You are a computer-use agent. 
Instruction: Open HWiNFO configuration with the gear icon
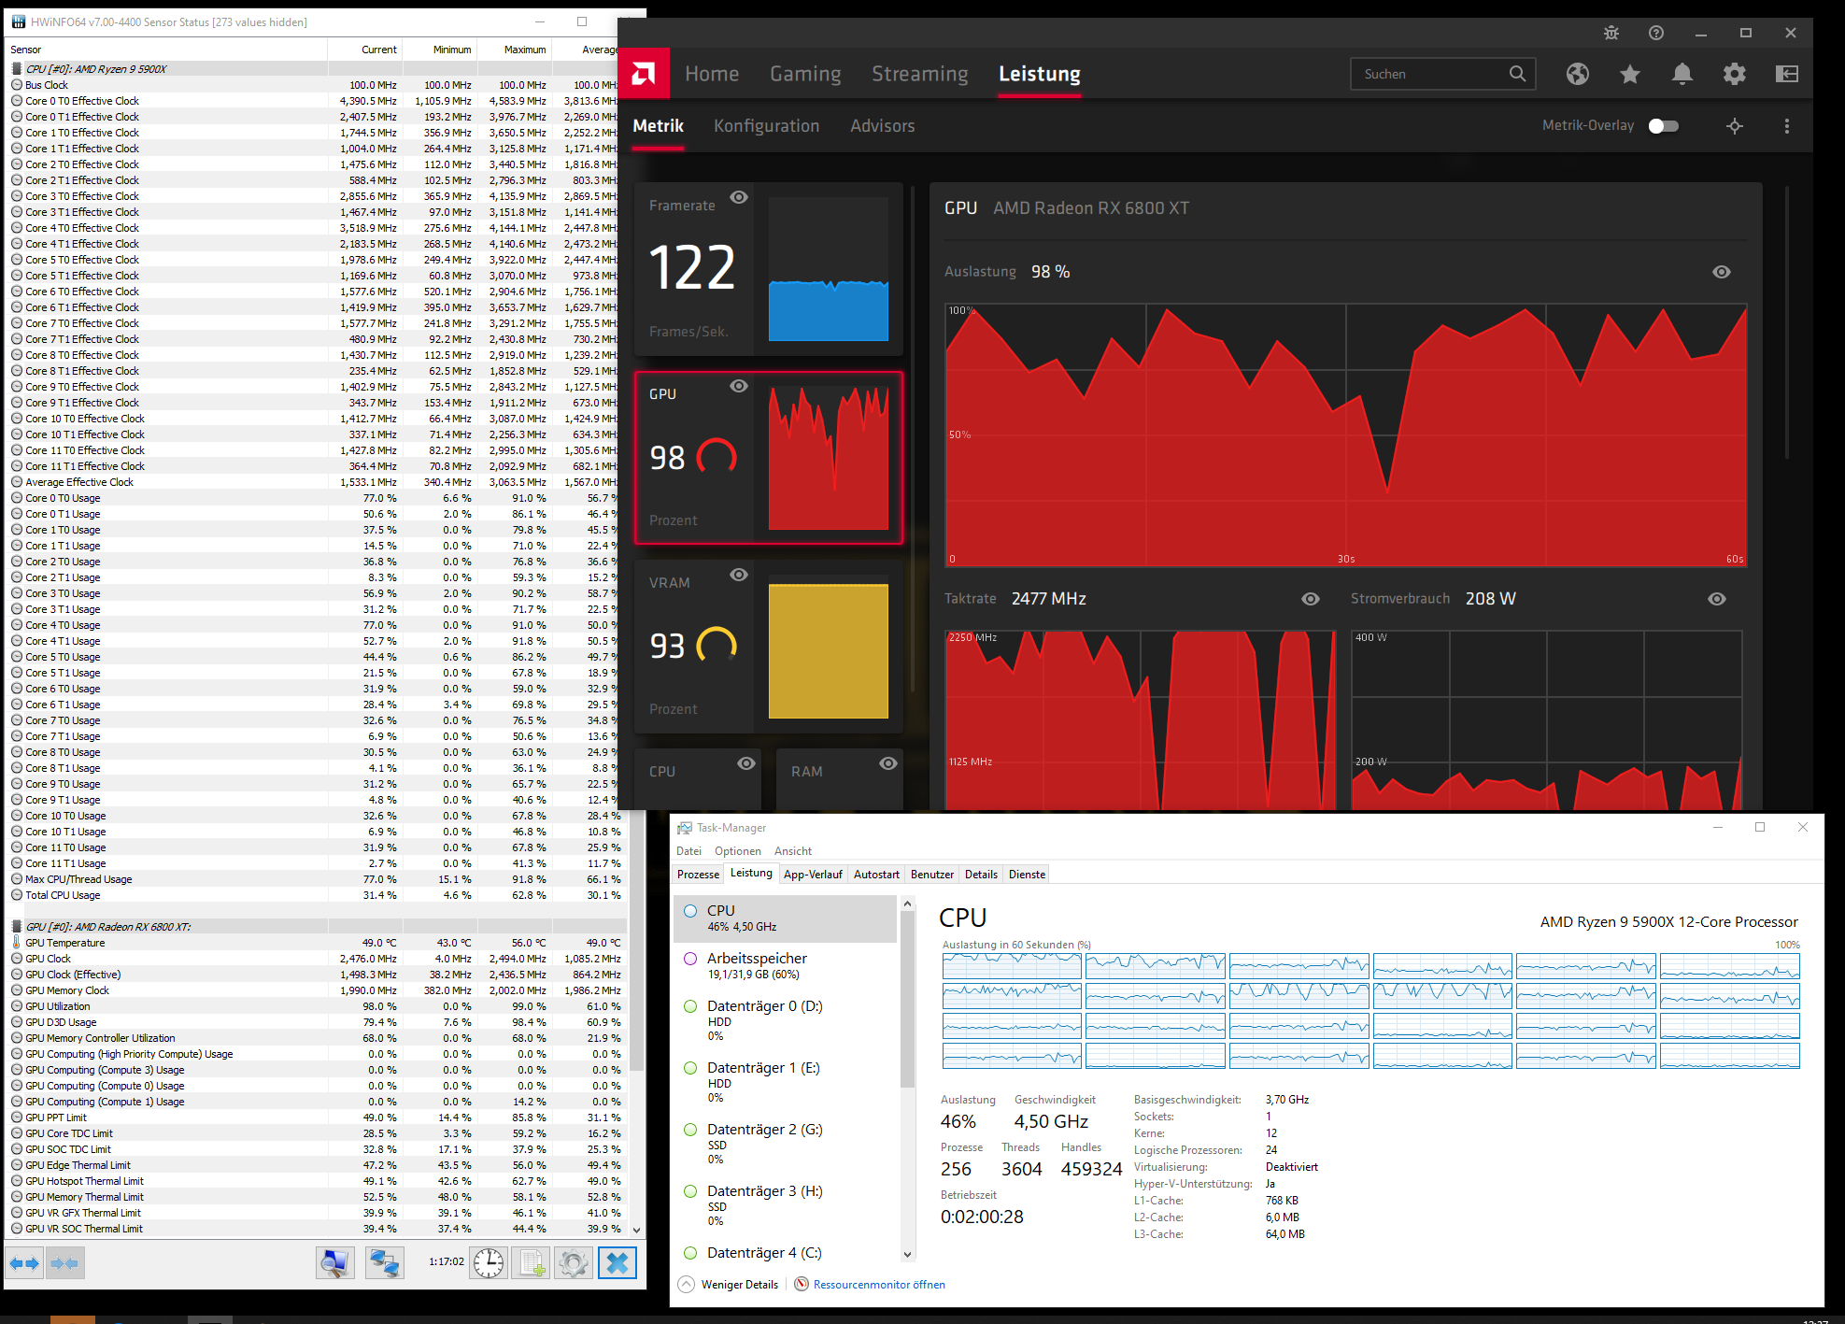(573, 1262)
